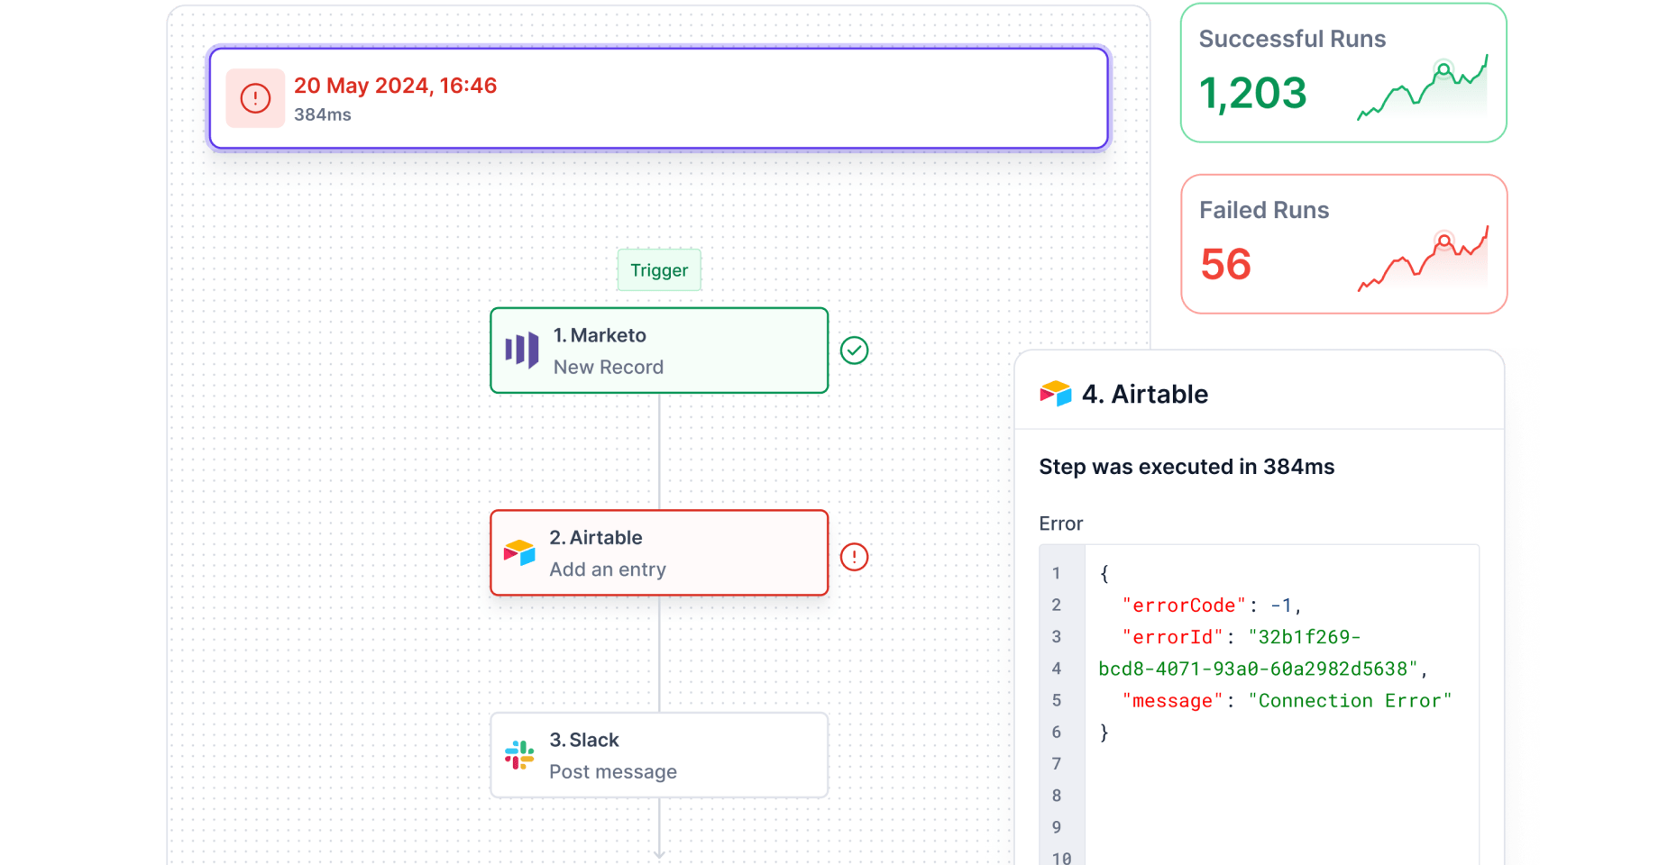This screenshot has width=1677, height=865.
Task: Select the Marketo New Record step
Action: pos(659,351)
